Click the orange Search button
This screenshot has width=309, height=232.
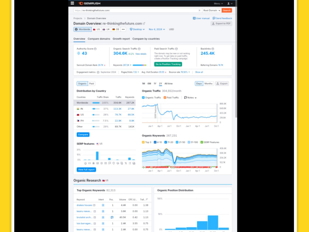click(226, 11)
